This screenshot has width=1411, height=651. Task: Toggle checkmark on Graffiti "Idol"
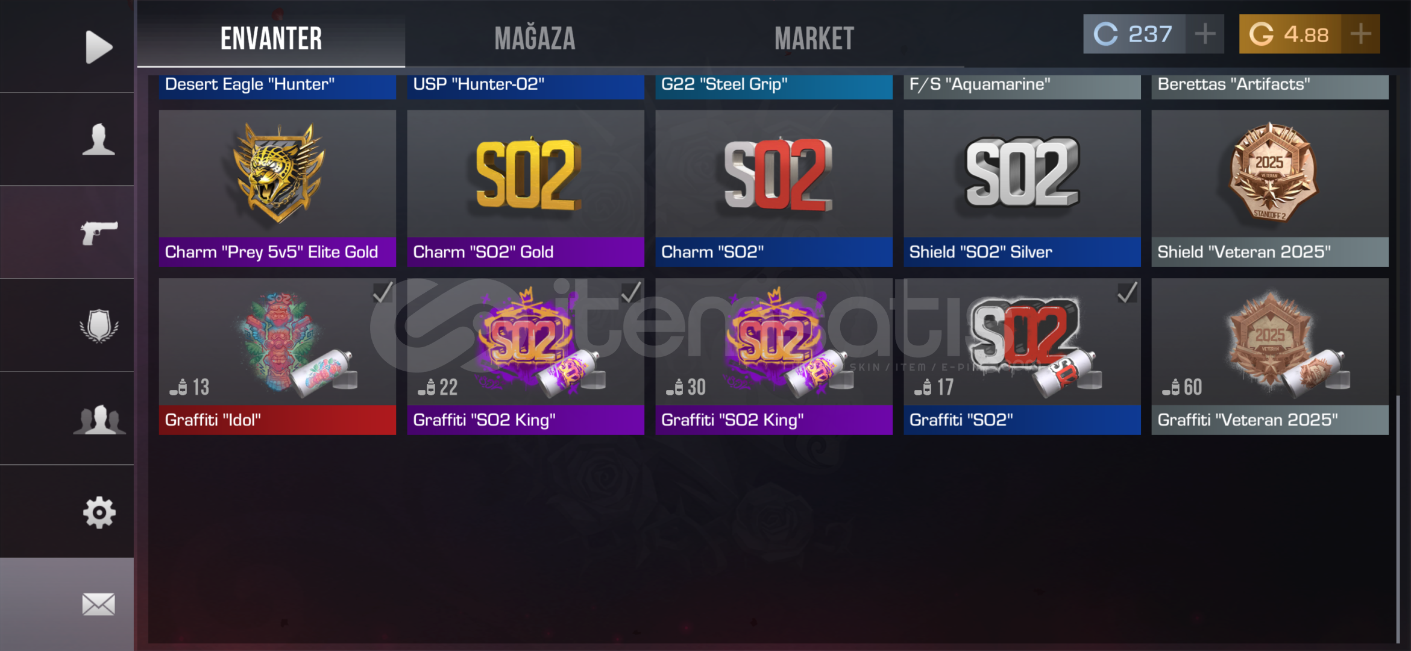click(382, 292)
